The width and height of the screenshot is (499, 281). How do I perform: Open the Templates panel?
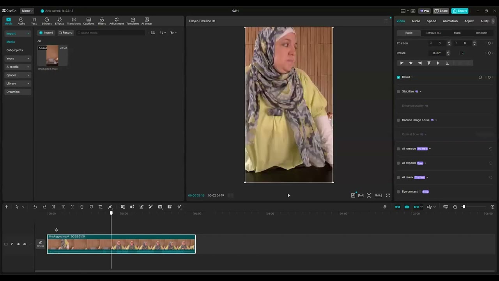[133, 21]
